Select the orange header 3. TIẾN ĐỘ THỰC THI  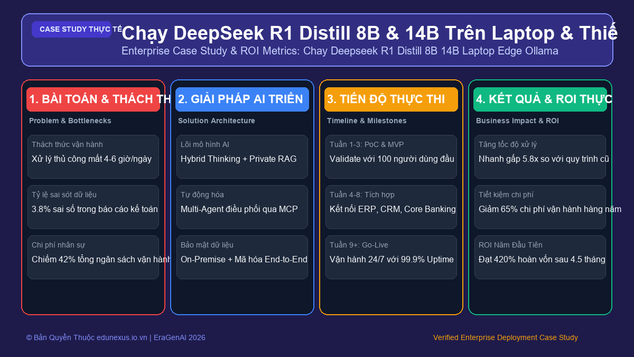pyautogui.click(x=391, y=99)
